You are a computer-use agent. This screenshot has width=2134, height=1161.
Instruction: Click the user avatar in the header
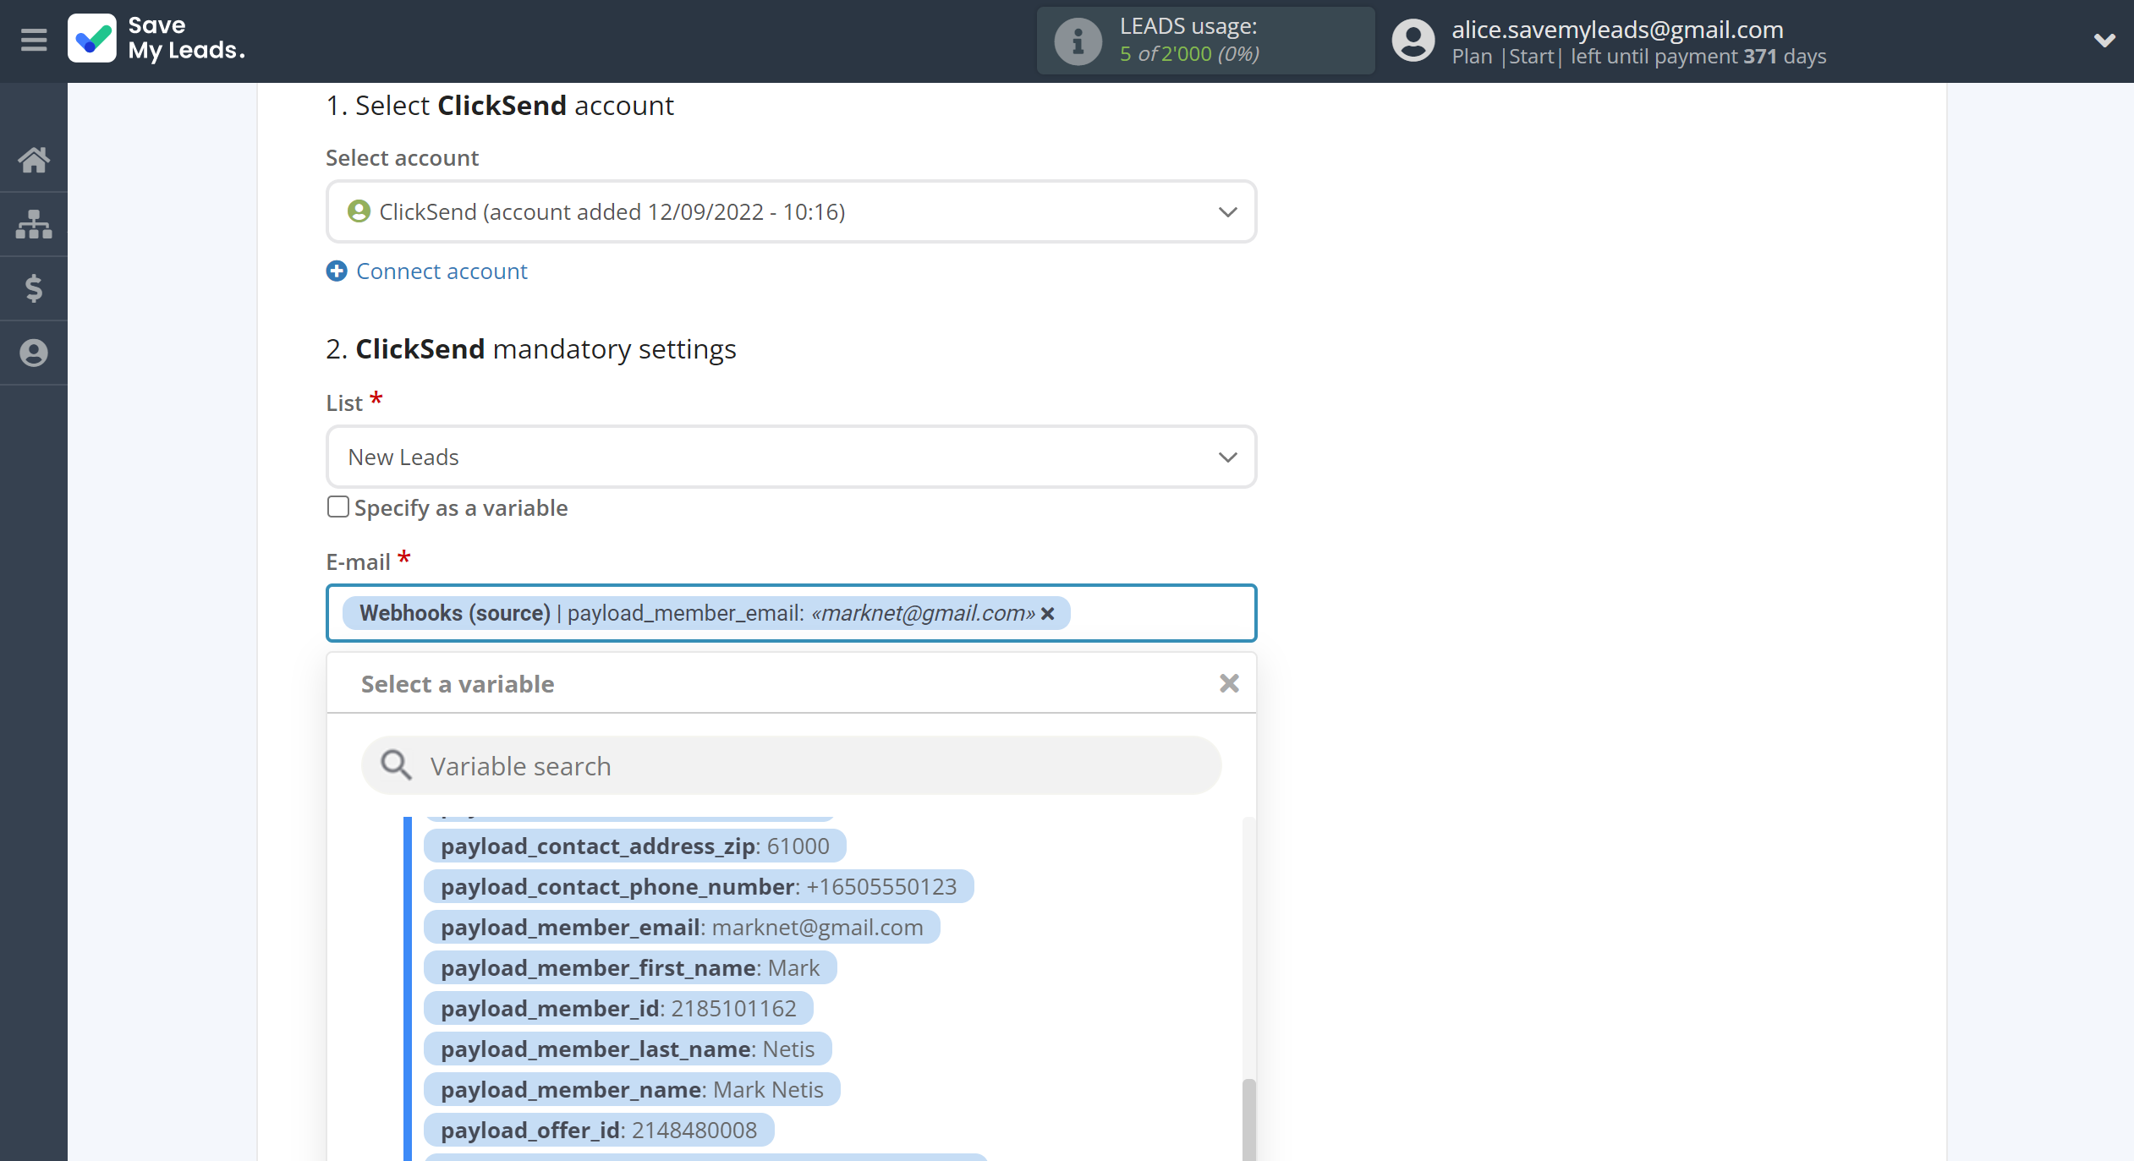(1413, 41)
